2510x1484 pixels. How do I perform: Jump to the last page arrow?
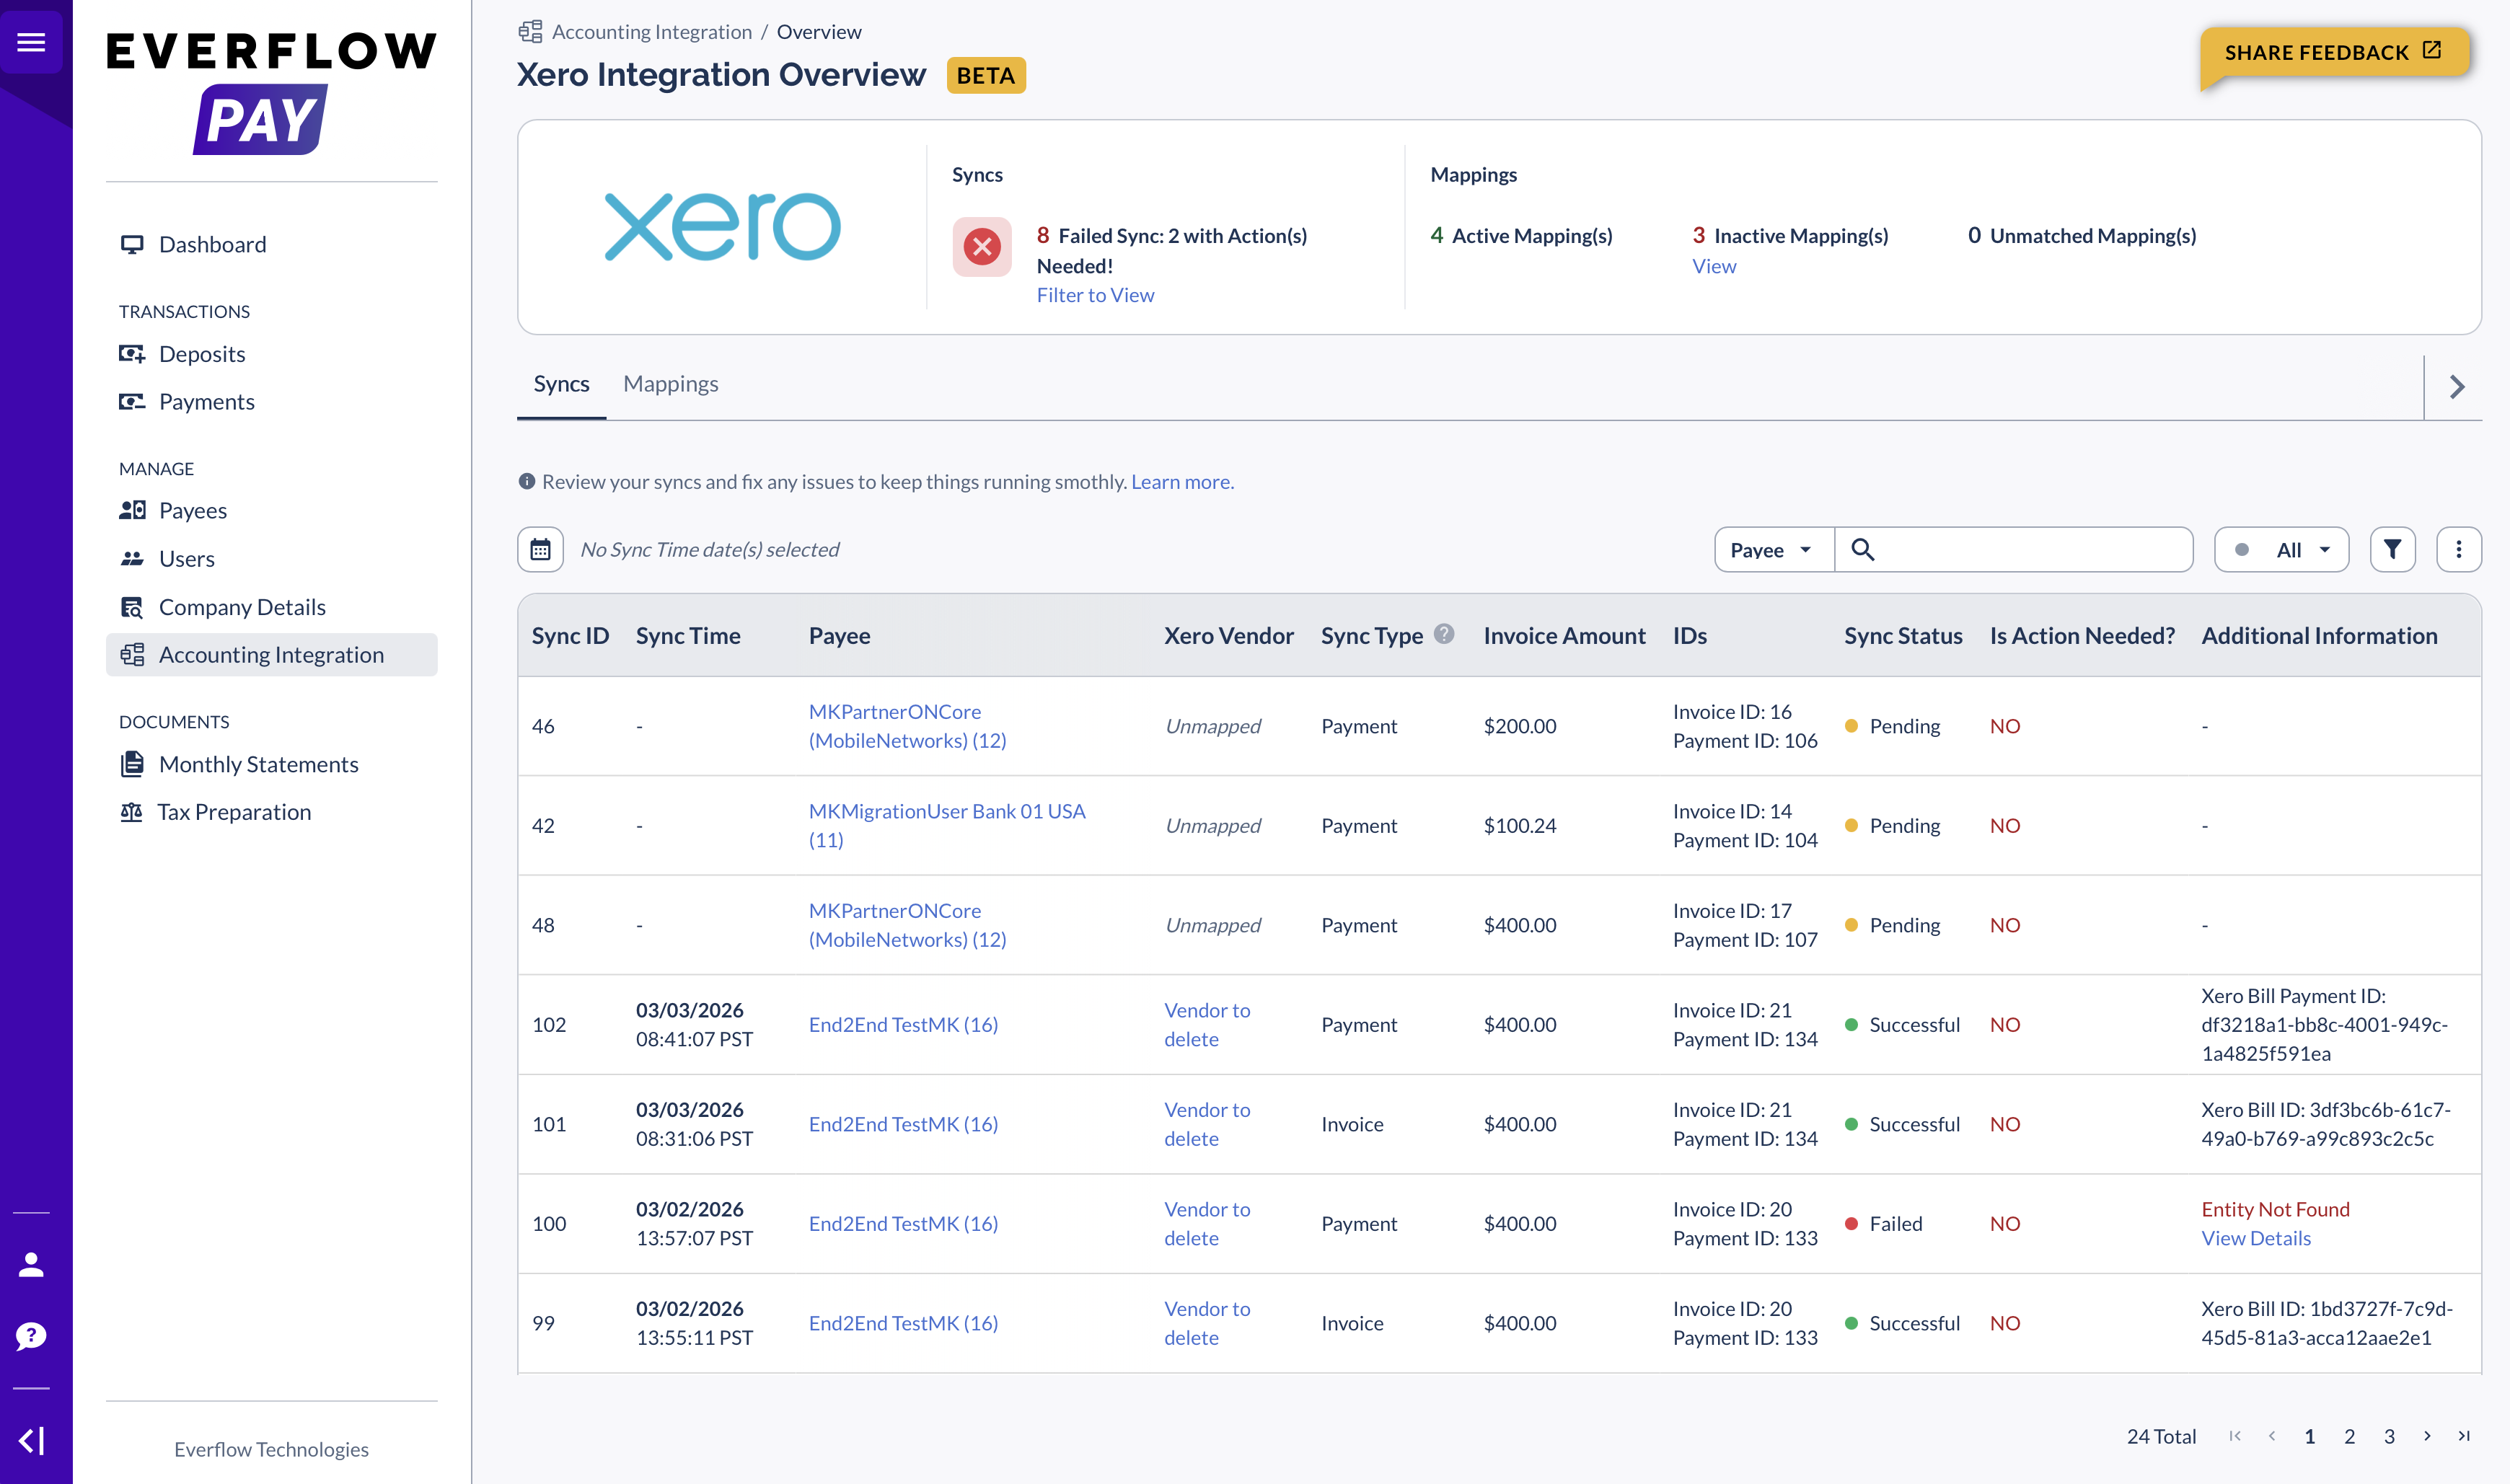(2463, 1436)
